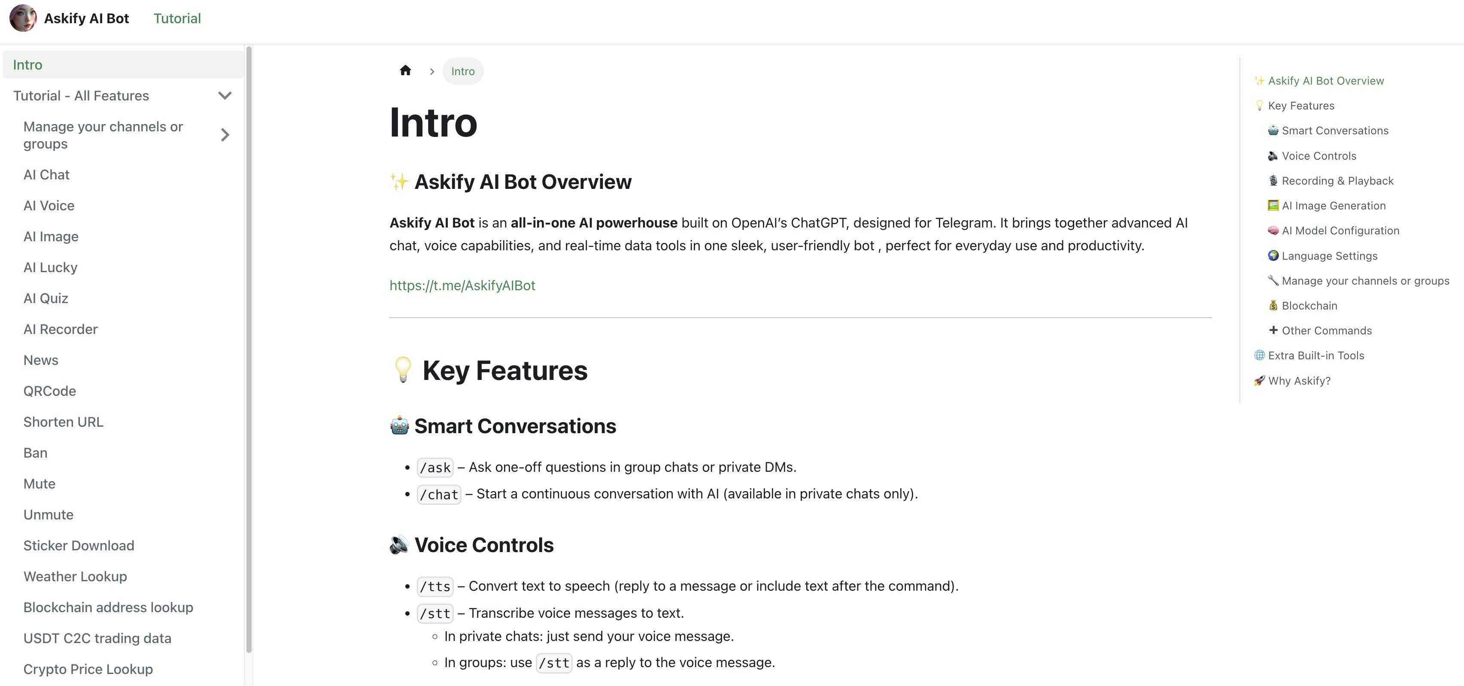Click the rocket icon next to Why Askify?
The width and height of the screenshot is (1464, 686).
(1259, 381)
